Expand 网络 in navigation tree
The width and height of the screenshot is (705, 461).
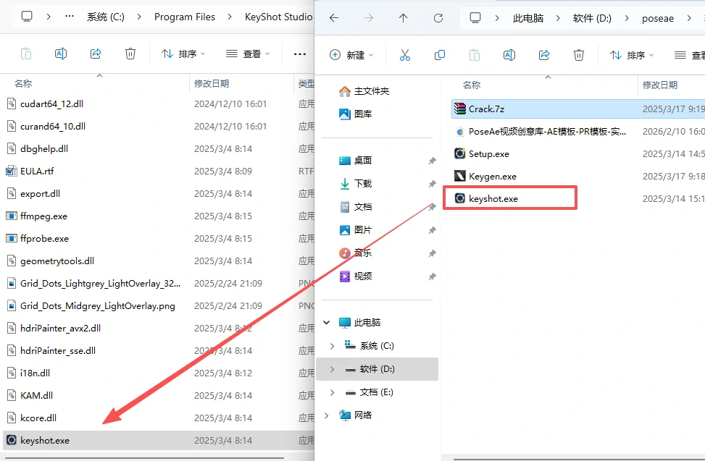(327, 415)
